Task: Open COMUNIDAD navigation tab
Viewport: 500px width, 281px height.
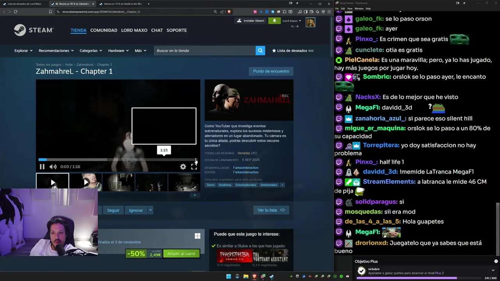Action: (x=104, y=30)
